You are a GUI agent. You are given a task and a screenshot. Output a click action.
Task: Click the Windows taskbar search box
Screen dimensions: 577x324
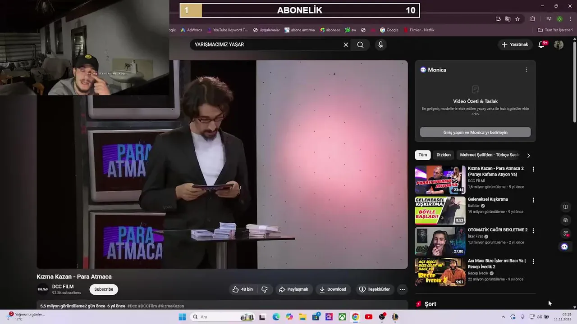[223, 317]
